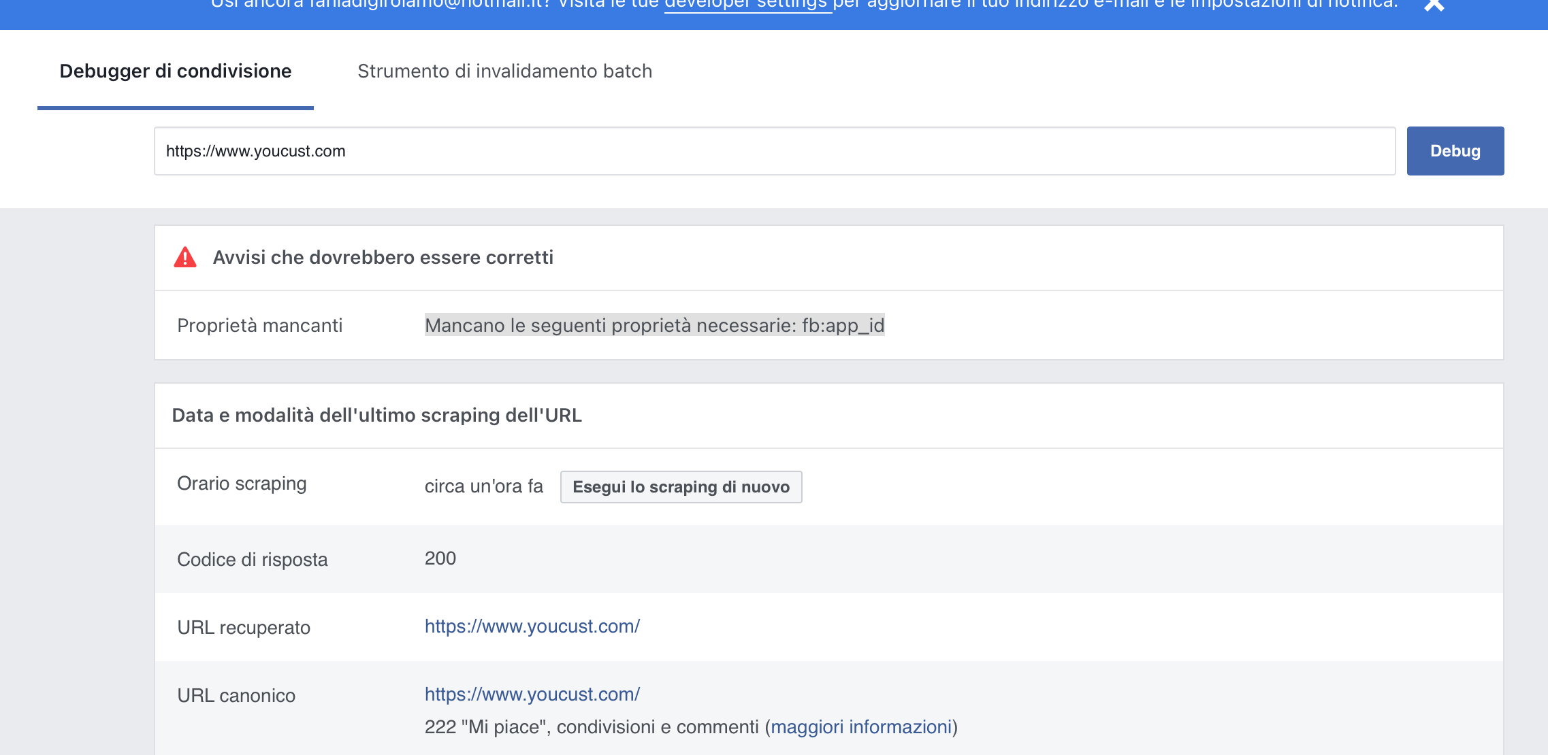The width and height of the screenshot is (1548, 755).
Task: Click the Proprietà mancanti label
Action: click(259, 326)
